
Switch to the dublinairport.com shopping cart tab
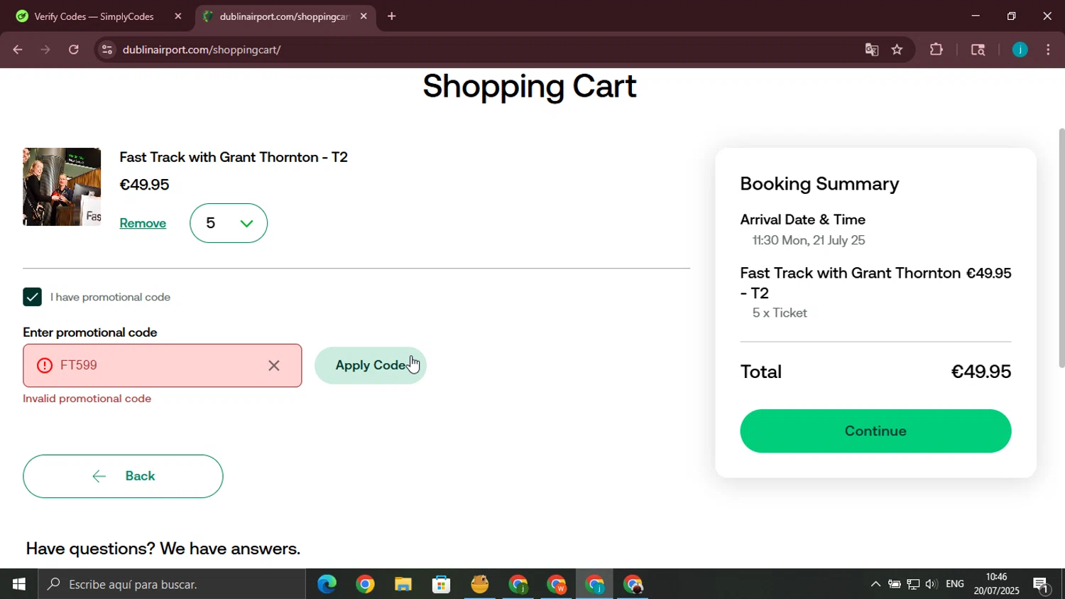[x=284, y=16]
